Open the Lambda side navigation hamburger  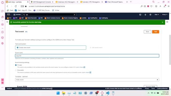point(7,22)
